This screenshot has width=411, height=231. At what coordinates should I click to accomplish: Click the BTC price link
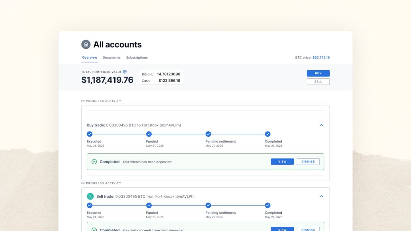(321, 57)
